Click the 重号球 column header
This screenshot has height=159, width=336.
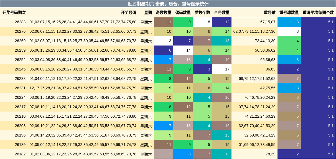(x=270, y=12)
